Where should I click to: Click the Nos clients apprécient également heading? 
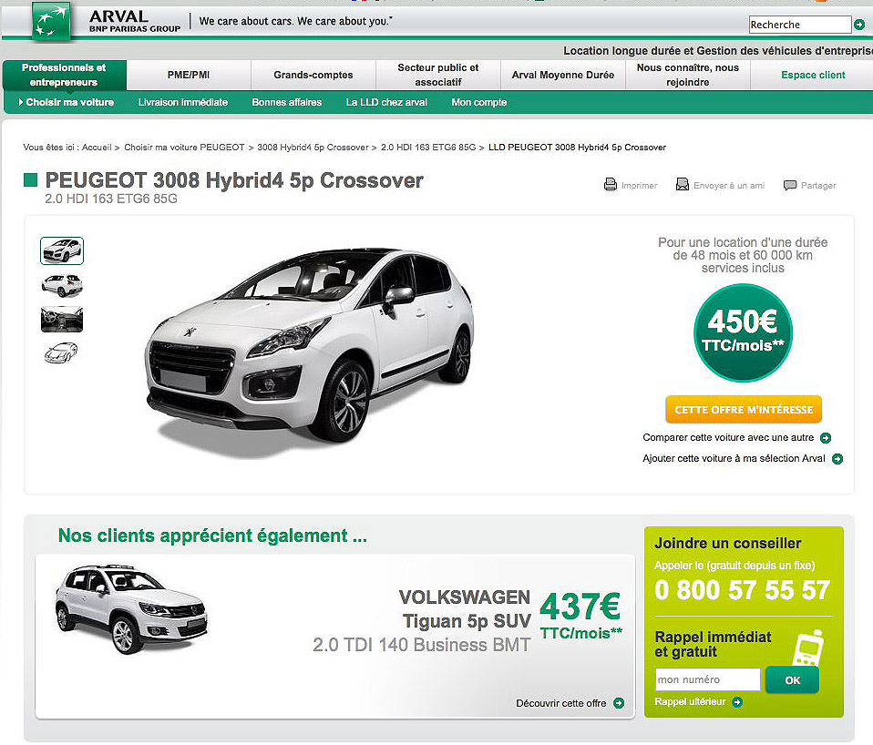212,536
